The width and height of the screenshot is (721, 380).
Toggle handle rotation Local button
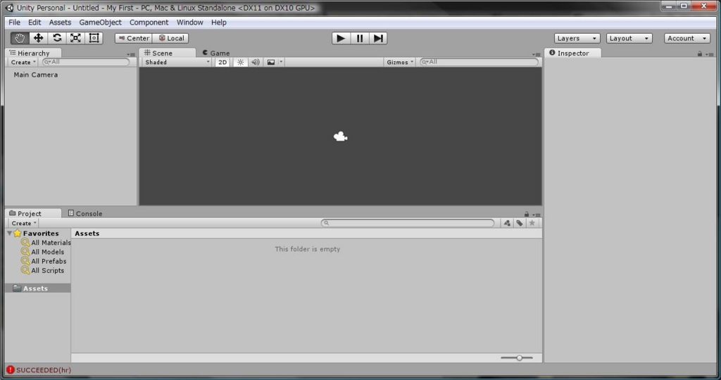tap(170, 38)
